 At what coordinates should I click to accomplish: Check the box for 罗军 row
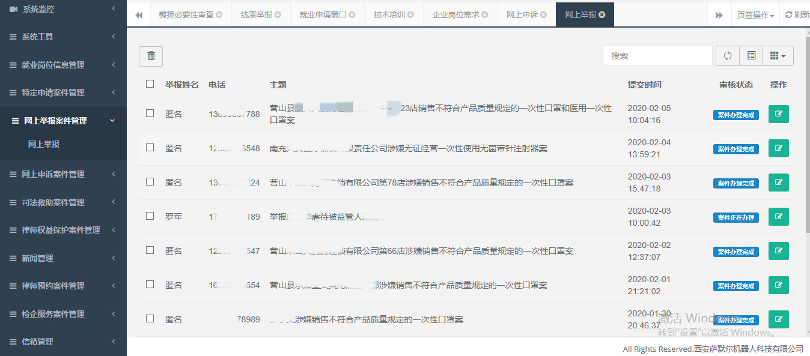point(150,216)
